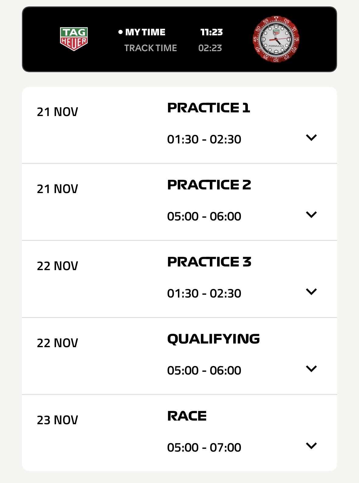Click the 23 NOV race date
The image size is (359, 483).
[x=57, y=420]
